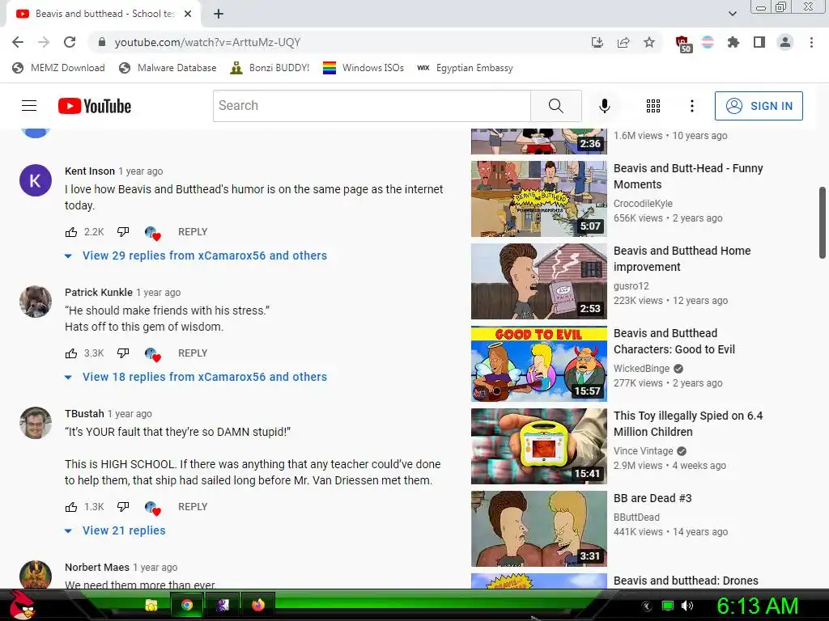Click the volume speaker tray icon
This screenshot has width=829, height=621.
[687, 606]
